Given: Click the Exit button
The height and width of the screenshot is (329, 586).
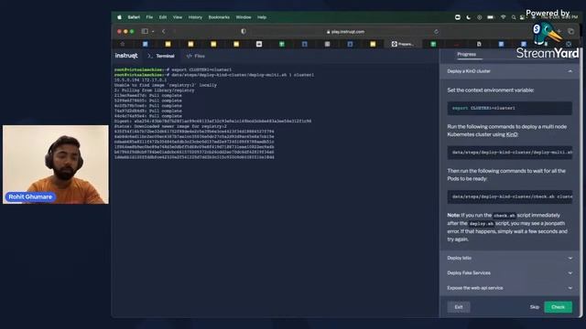Looking at the screenshot, I should 459,307.
